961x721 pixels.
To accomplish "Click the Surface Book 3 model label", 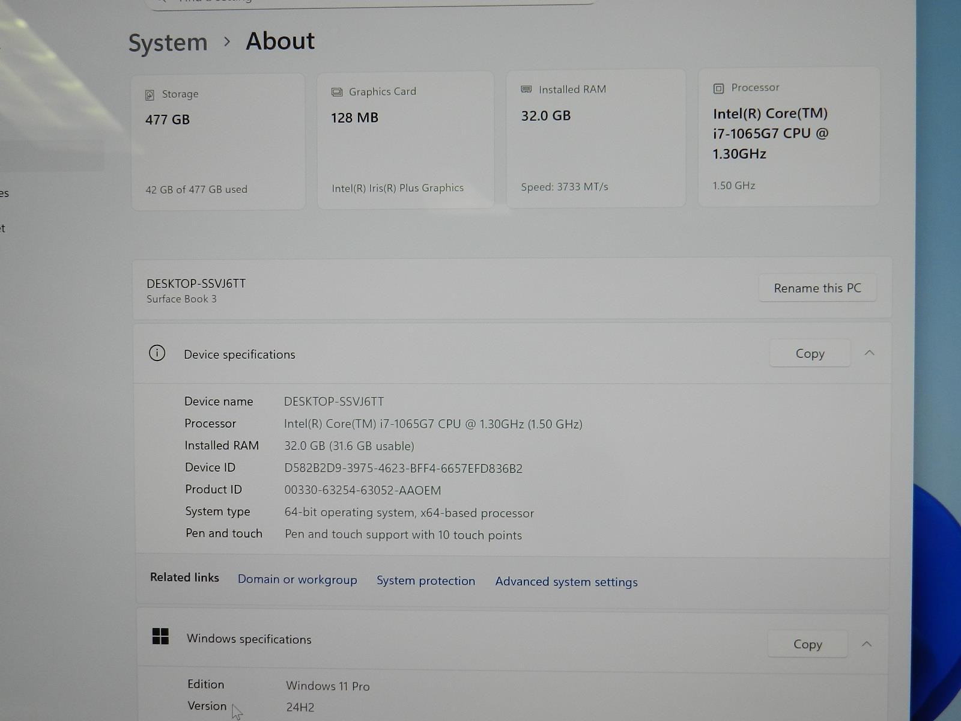I will (x=181, y=299).
